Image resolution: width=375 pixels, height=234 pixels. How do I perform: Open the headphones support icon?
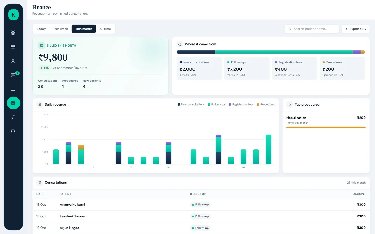[x=13, y=131]
